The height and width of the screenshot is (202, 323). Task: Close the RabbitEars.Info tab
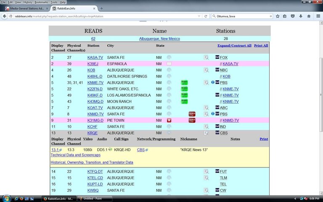click(x=94, y=8)
